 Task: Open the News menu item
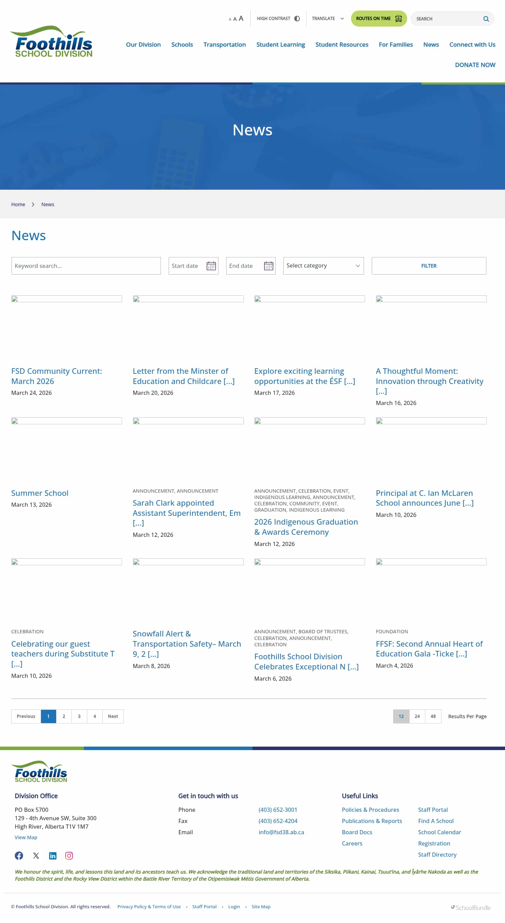click(x=431, y=45)
